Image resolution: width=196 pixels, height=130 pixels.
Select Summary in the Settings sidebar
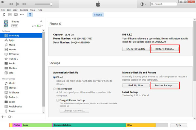[x=21, y=35]
